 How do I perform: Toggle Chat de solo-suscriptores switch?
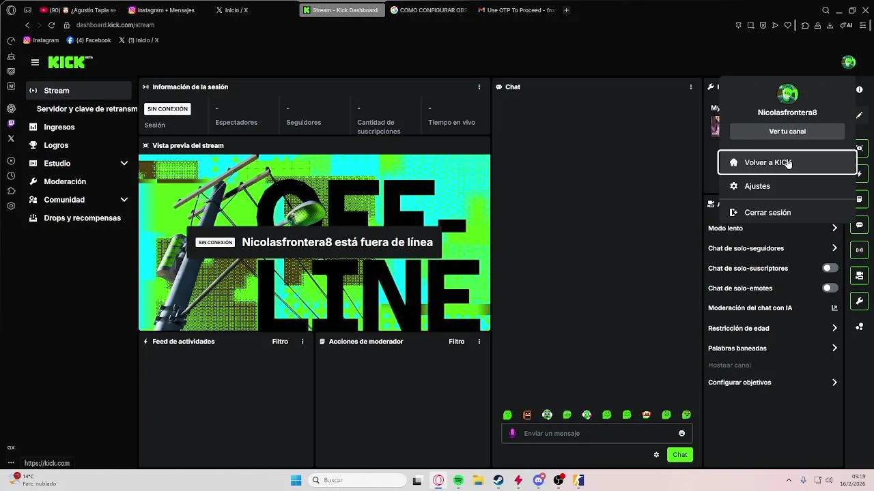(830, 269)
